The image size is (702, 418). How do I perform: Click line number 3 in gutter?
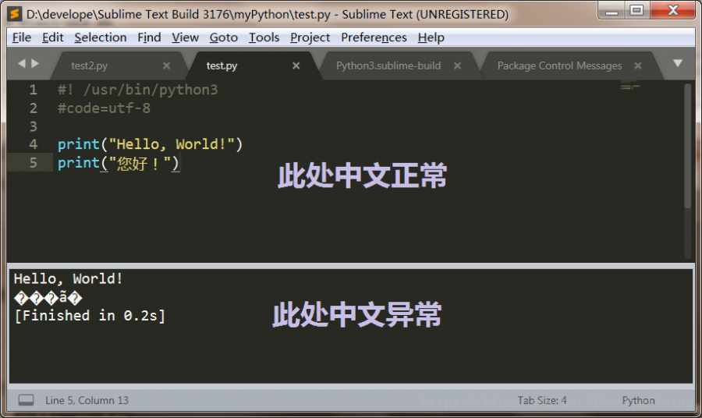tap(33, 126)
